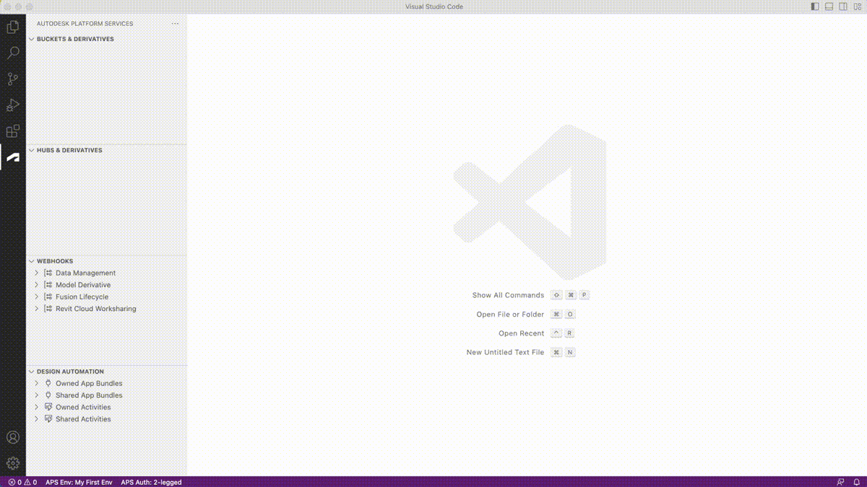Image resolution: width=867 pixels, height=487 pixels.
Task: Click Show All Commands shortcut
Action: [x=531, y=295]
